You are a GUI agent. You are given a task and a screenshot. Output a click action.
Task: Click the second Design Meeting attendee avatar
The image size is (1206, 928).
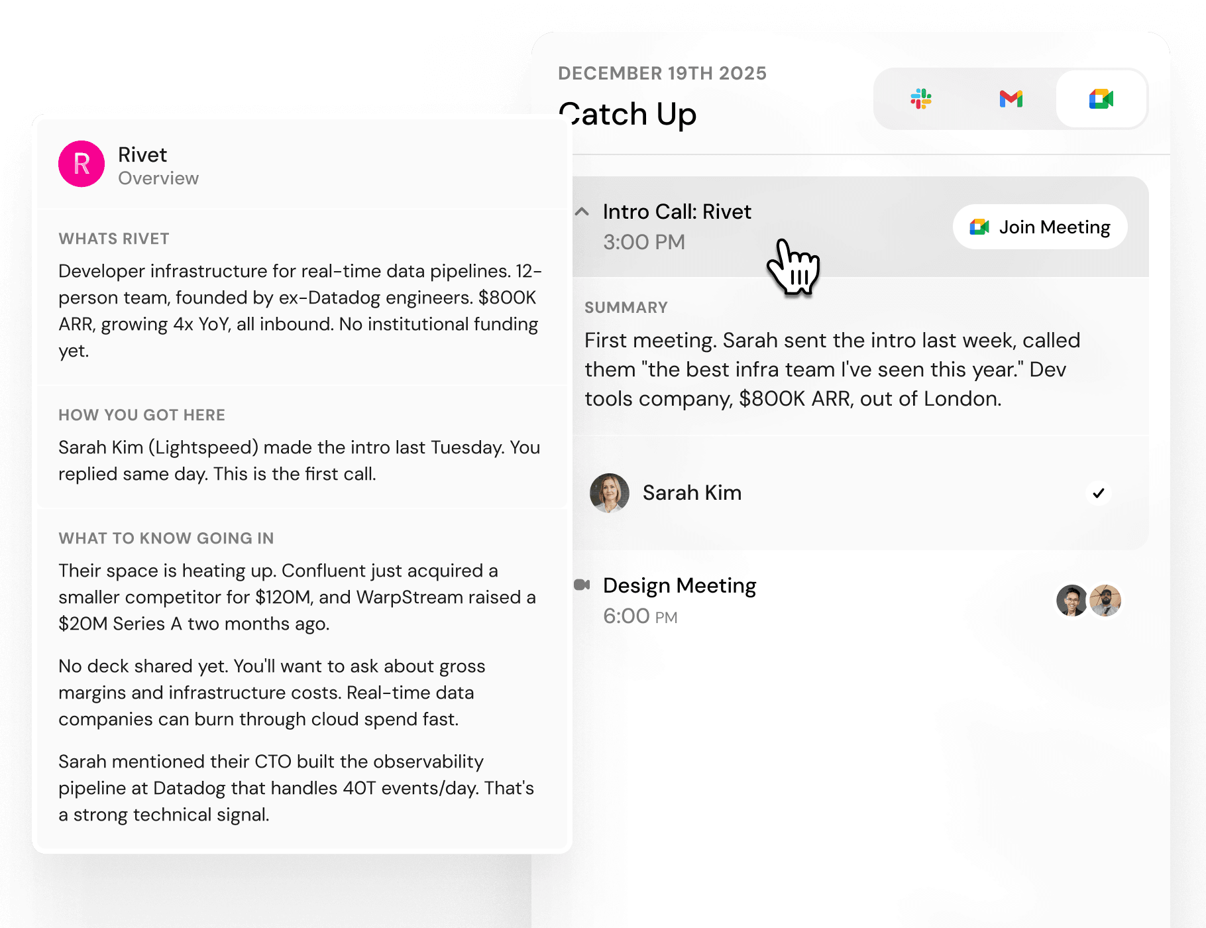click(1105, 601)
